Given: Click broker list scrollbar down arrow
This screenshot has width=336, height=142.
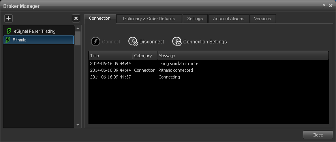Looking at the screenshot, I should point(77,125).
